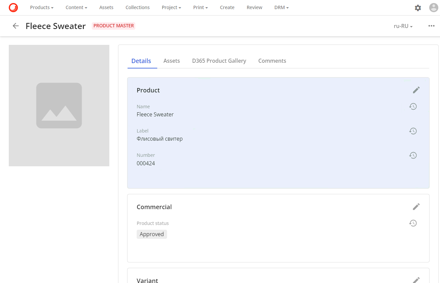Screen dimensions: 440x283
Task: Open the user profile avatar
Action: point(434,7)
